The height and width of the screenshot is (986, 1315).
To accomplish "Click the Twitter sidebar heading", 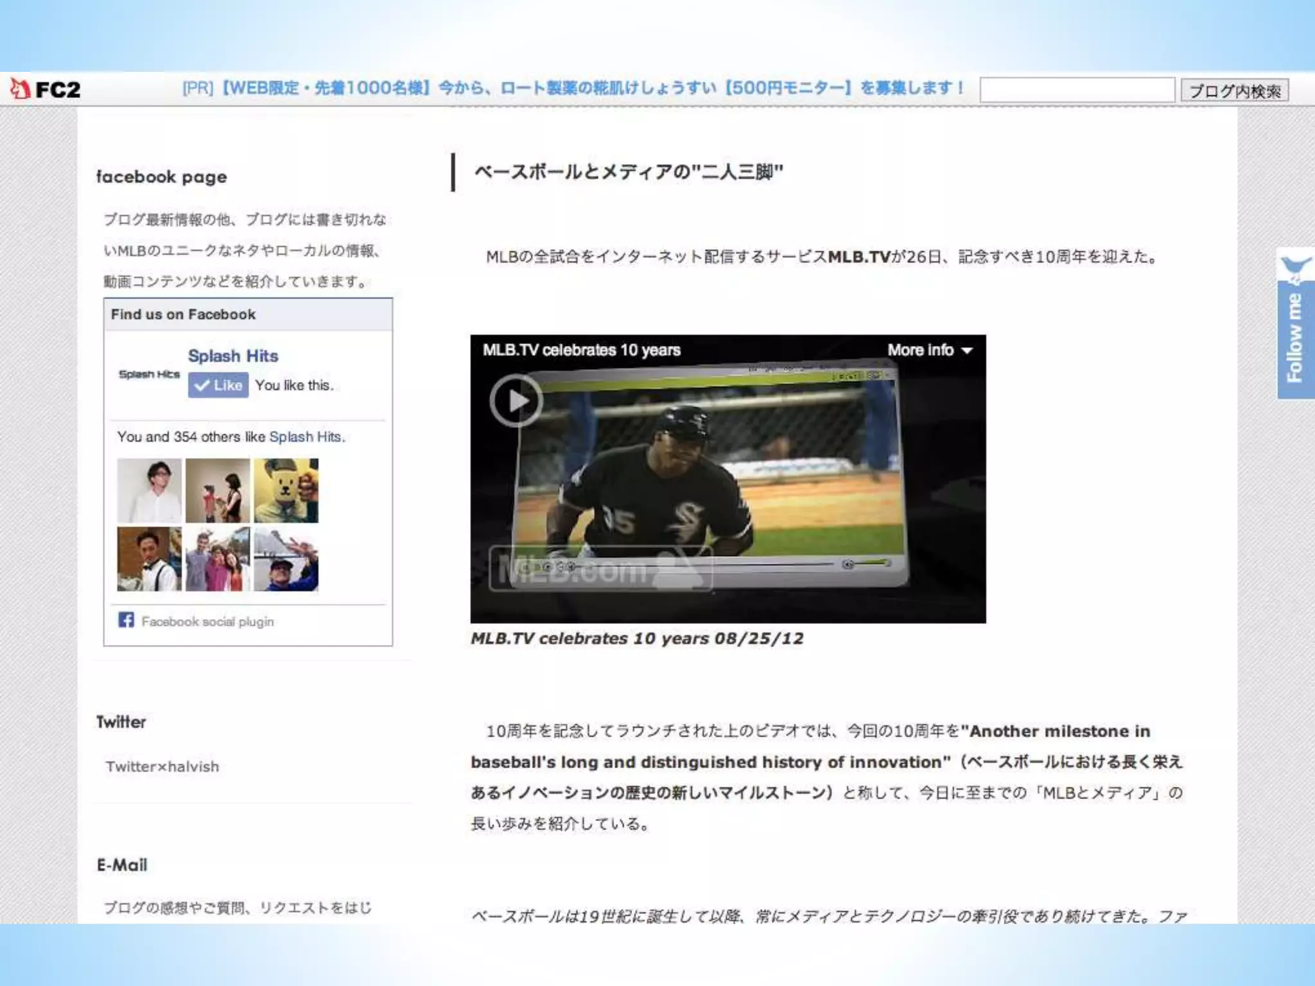I will point(121,722).
